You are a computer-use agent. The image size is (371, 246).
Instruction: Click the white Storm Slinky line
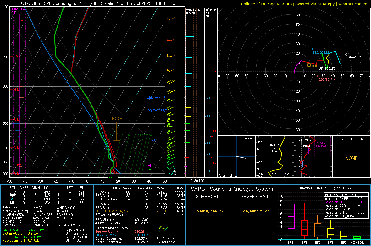pyautogui.click(x=241, y=157)
